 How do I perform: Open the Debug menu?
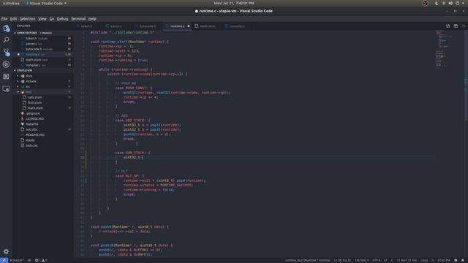pyautogui.click(x=62, y=19)
